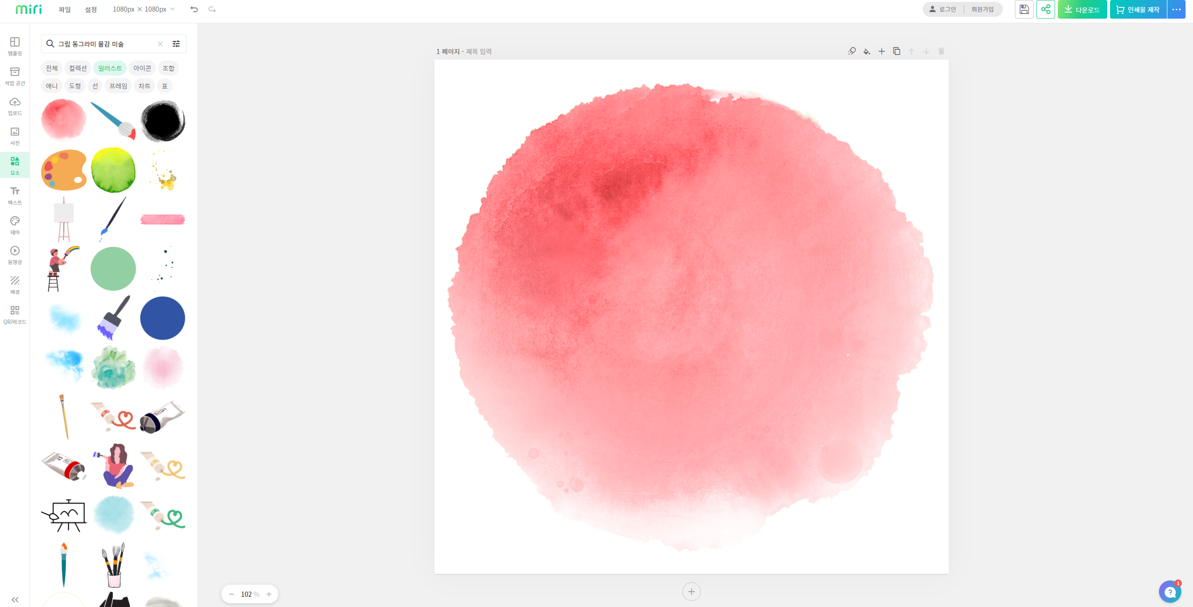The height and width of the screenshot is (607, 1193).
Task: Duplicate the page with copy icon
Action: (897, 51)
